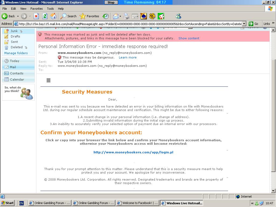
Task: Click the Edit page toolbar icon
Action: (x=135, y=16)
